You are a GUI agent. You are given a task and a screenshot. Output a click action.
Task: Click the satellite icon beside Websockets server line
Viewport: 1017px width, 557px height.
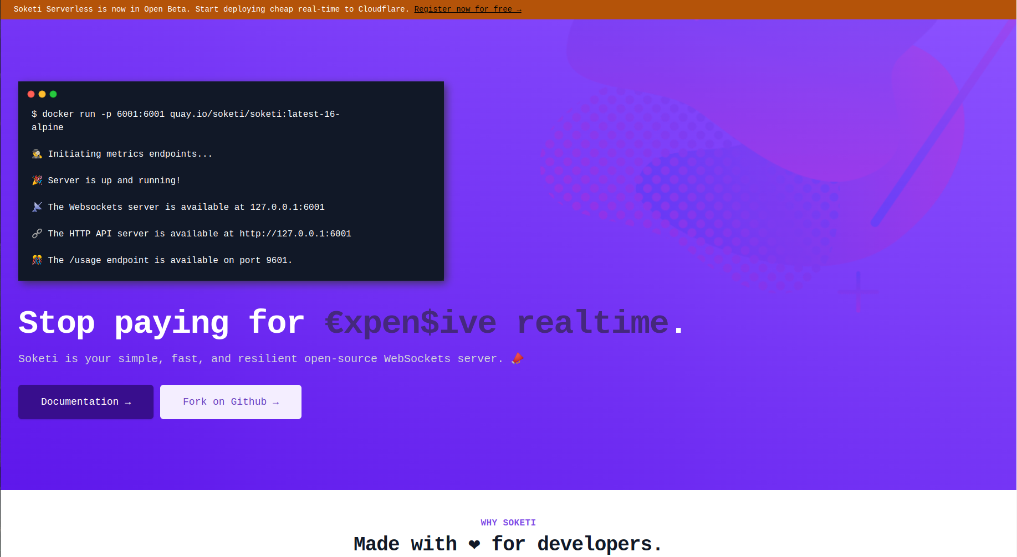pyautogui.click(x=37, y=207)
